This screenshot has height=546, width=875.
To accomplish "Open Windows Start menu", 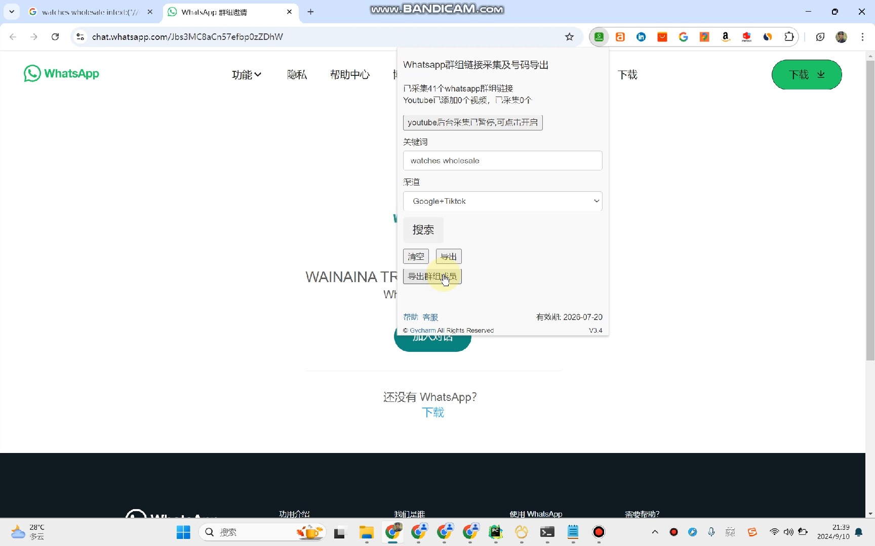I will 183,532.
